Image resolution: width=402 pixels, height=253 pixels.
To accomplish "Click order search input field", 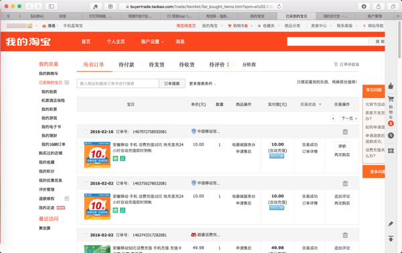I will (x=118, y=83).
